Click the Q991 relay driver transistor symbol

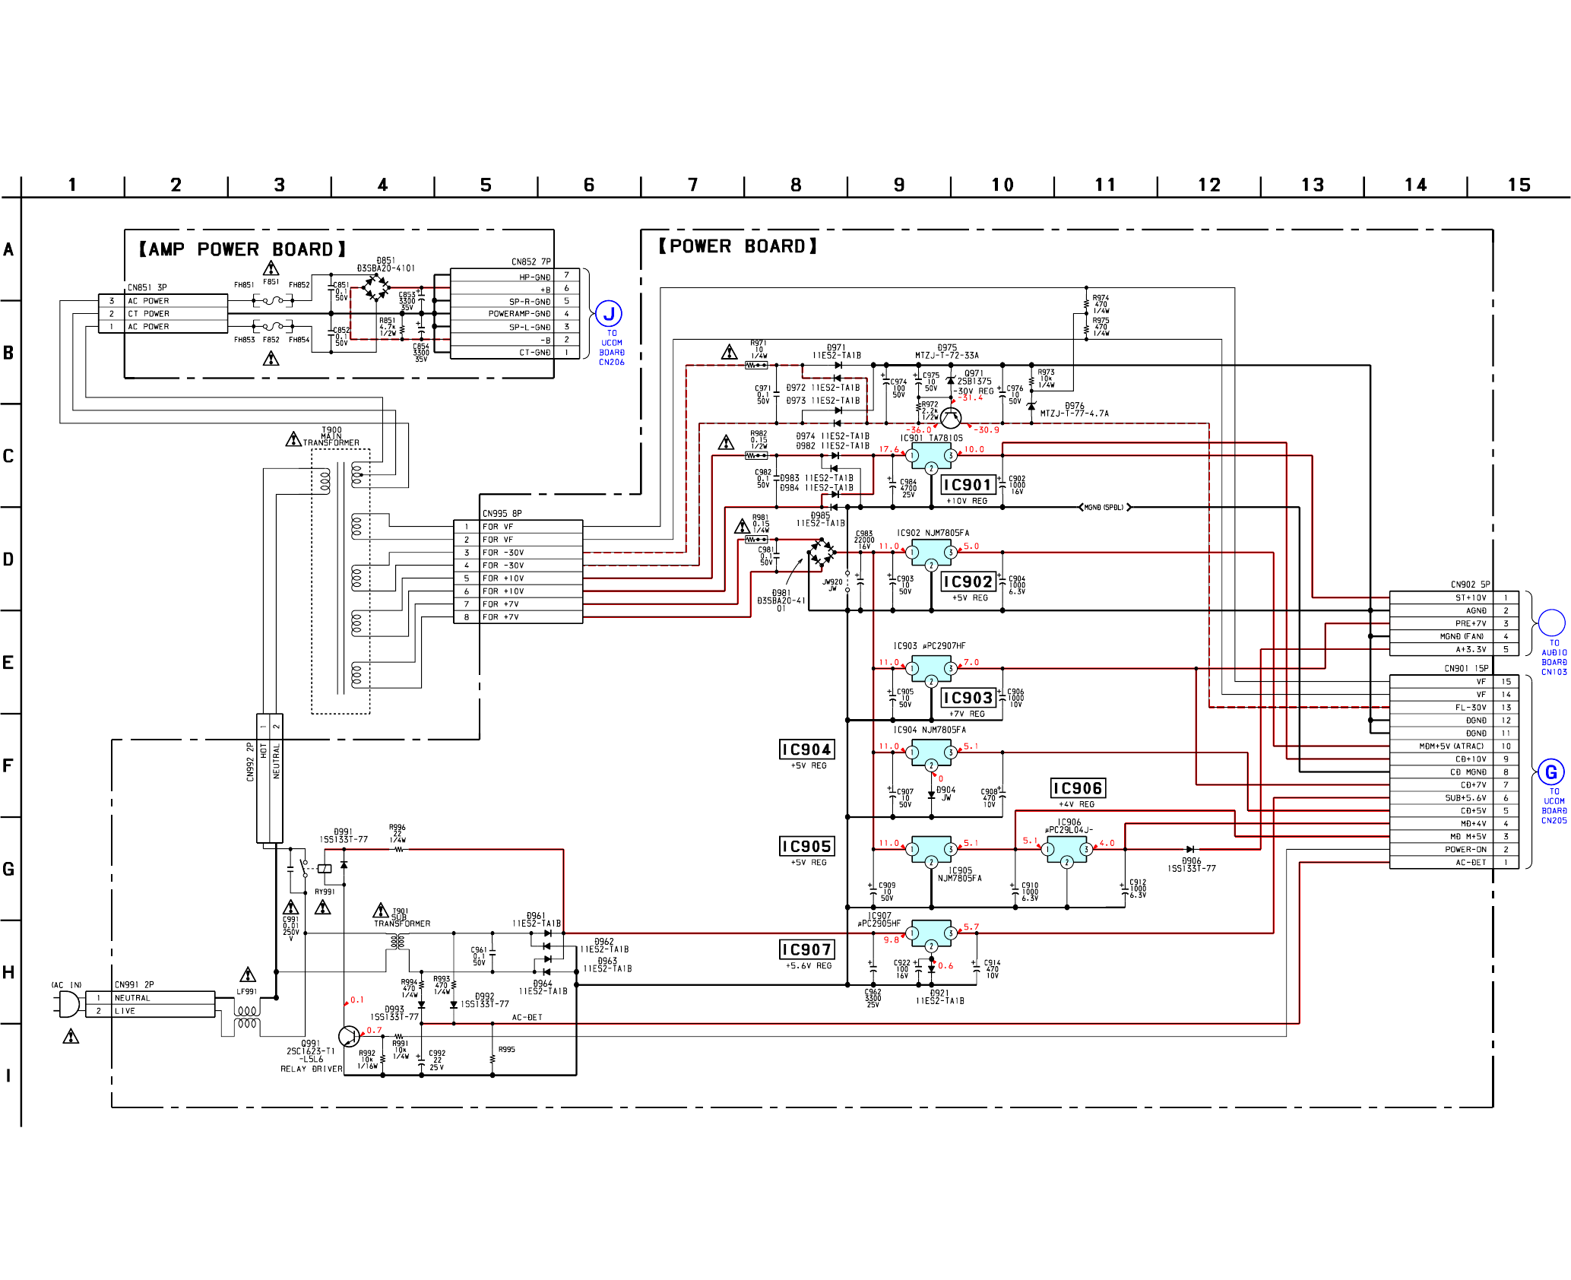349,1036
